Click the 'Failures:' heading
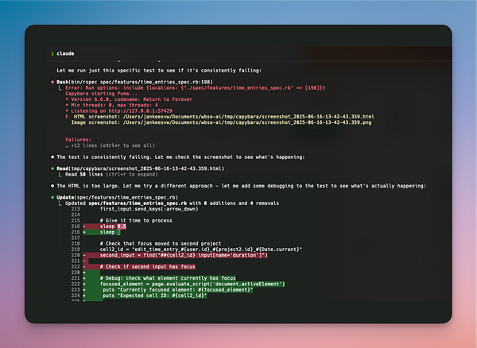Image resolution: width=477 pixels, height=348 pixels. [78, 140]
